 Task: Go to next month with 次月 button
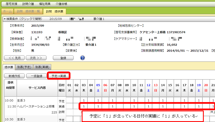(x=36, y=58)
